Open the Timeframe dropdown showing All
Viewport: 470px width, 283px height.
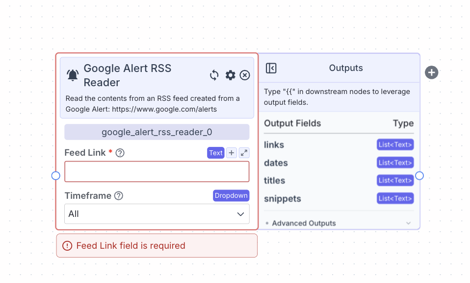pos(157,213)
